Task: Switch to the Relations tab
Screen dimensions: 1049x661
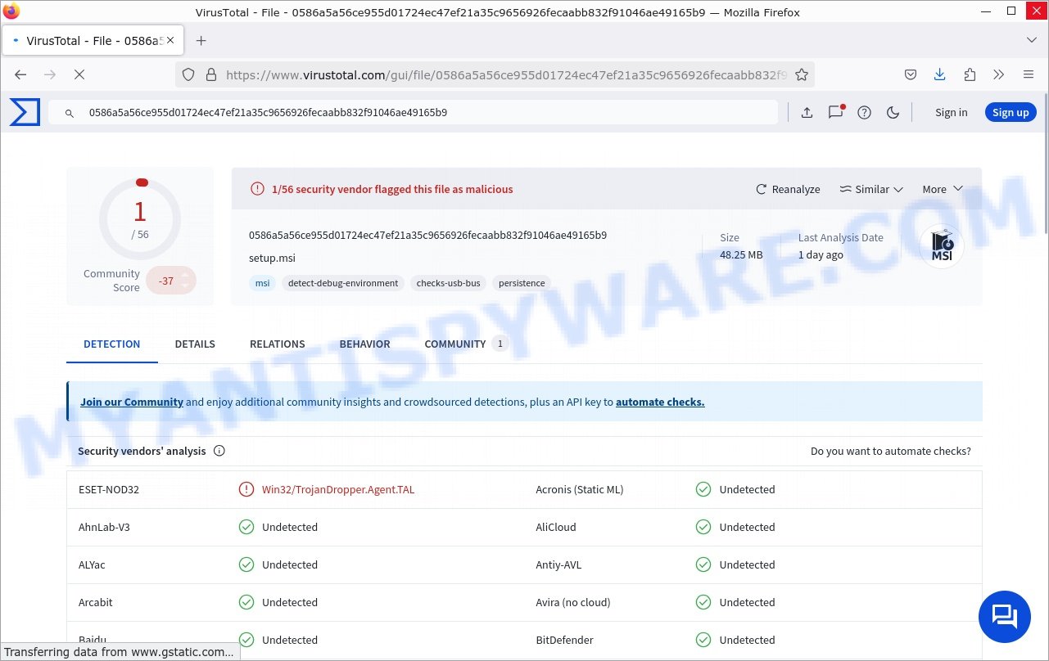Action: click(x=278, y=344)
